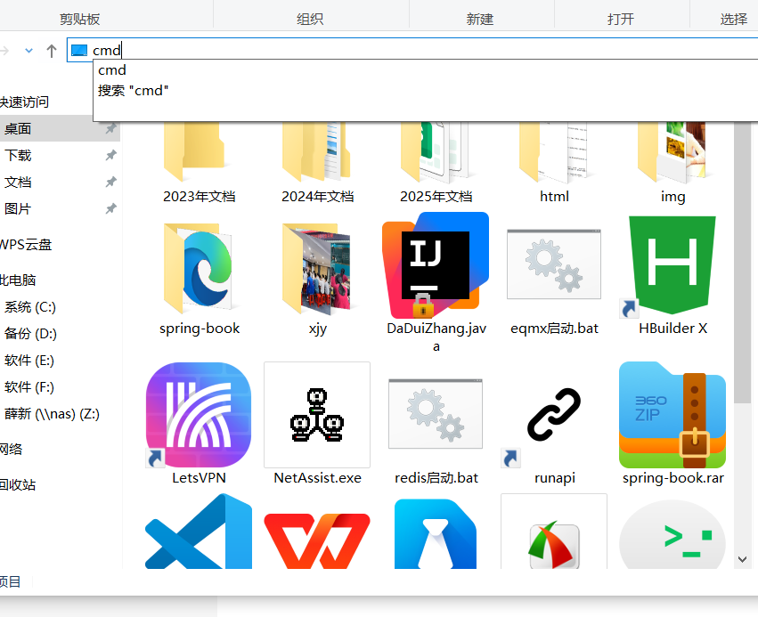Open network drive 薛新 (\\nas) (Z:)

click(52, 414)
